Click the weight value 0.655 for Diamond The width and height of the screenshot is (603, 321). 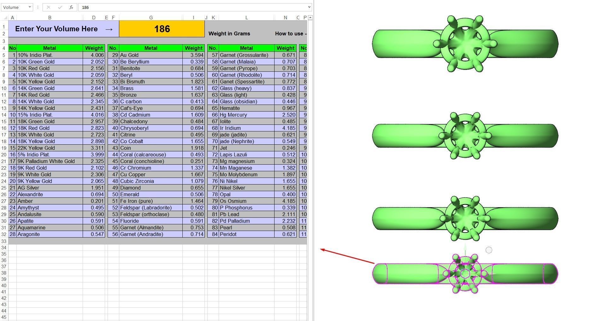(x=193, y=188)
